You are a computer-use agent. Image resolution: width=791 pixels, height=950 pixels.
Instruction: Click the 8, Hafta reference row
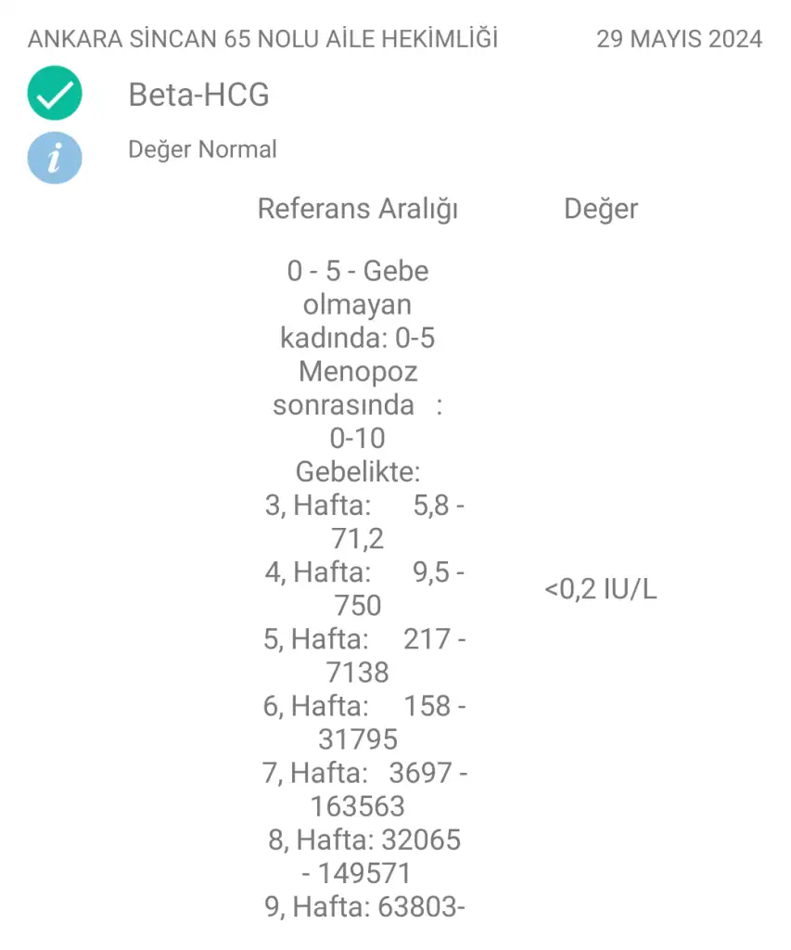364,856
